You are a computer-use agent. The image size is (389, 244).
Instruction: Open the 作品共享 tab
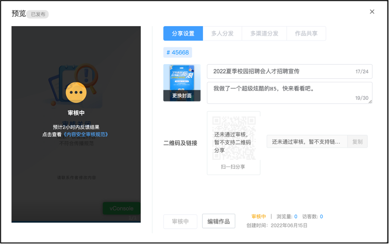[x=306, y=34]
